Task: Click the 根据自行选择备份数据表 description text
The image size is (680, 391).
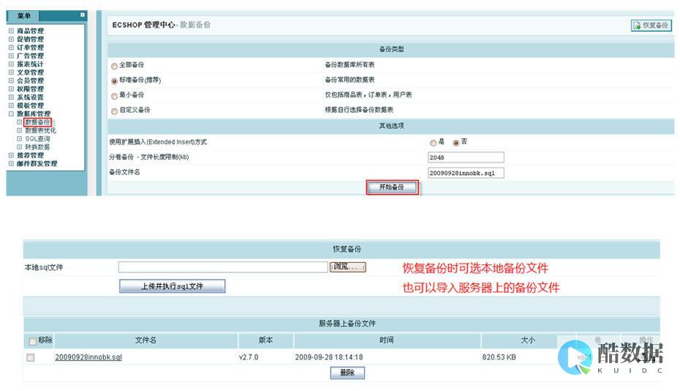Action: [359, 110]
